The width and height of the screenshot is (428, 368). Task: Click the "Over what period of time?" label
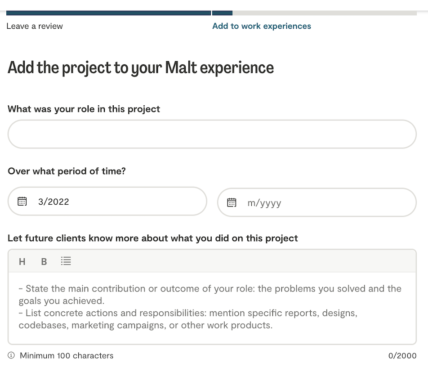(67, 171)
